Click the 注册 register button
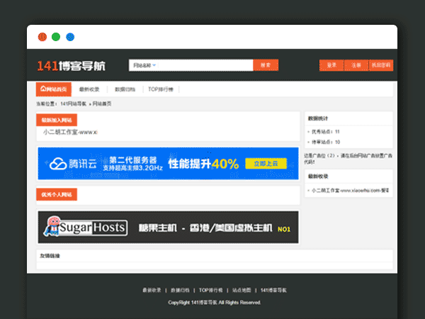The width and height of the screenshot is (425, 319). 356,65
